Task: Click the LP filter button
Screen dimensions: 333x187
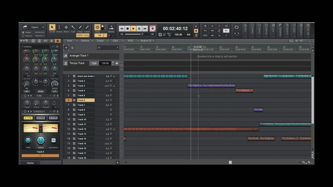Action: coord(54,91)
